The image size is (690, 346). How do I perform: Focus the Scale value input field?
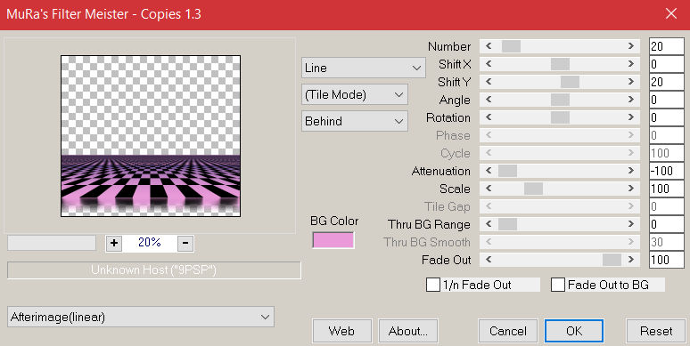(667, 189)
